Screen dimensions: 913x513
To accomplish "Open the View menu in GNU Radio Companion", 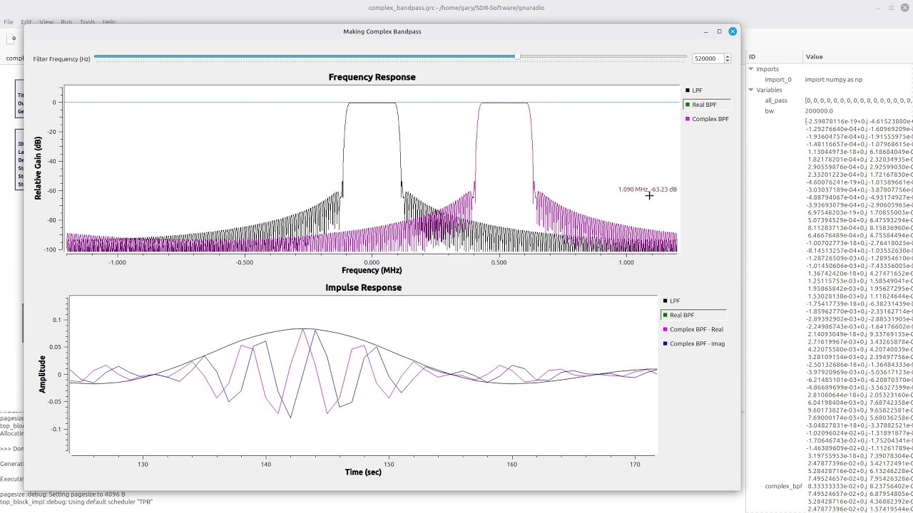I will pyautogui.click(x=46, y=22).
